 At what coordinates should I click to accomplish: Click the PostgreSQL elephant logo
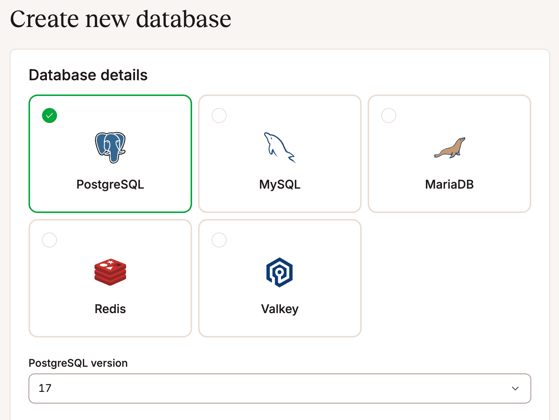click(110, 147)
